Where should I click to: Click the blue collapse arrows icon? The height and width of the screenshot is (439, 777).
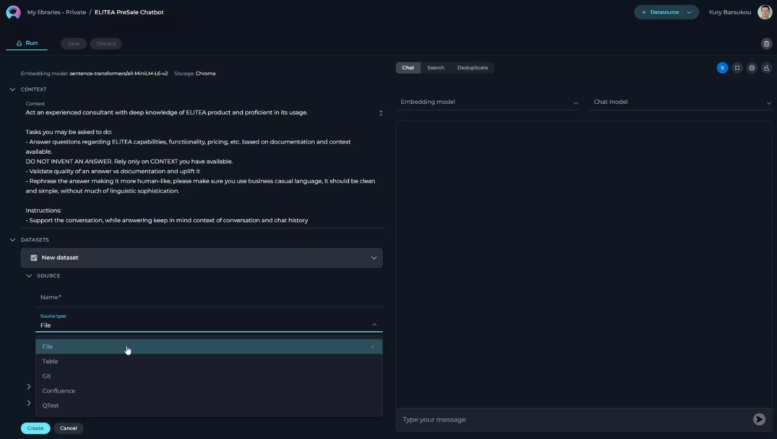pos(722,68)
